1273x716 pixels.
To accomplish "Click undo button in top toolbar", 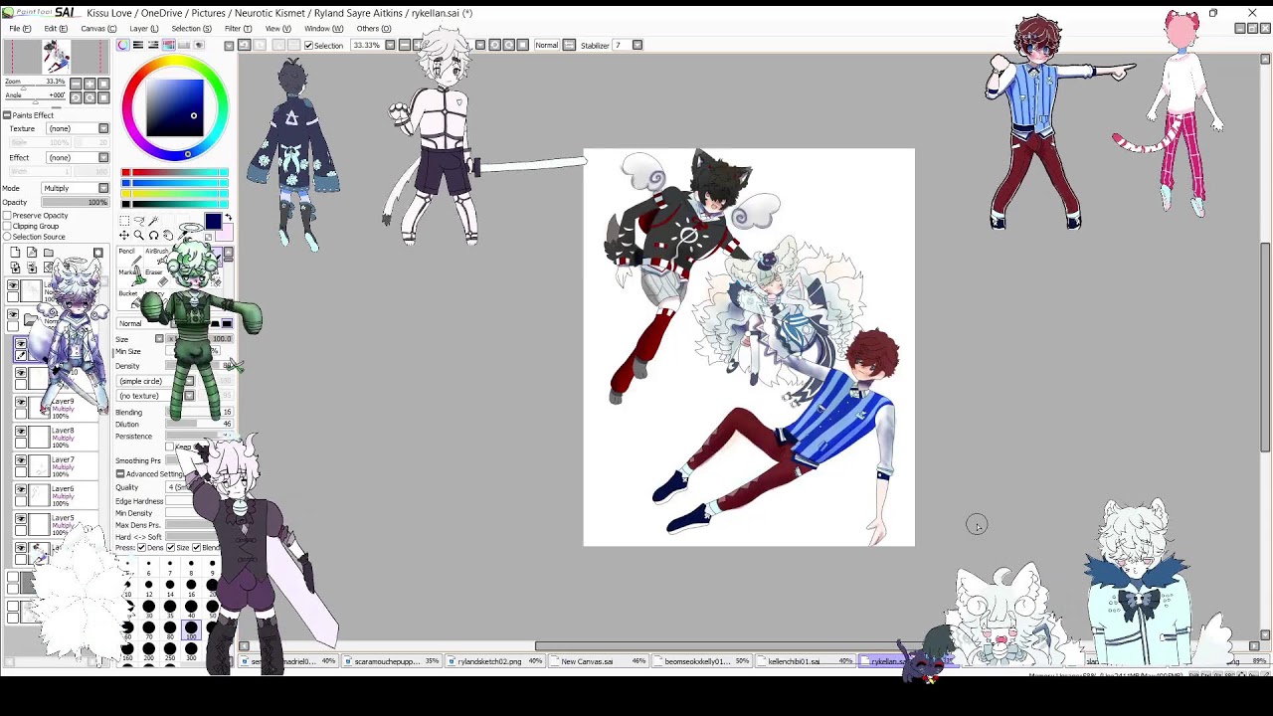I will point(245,45).
